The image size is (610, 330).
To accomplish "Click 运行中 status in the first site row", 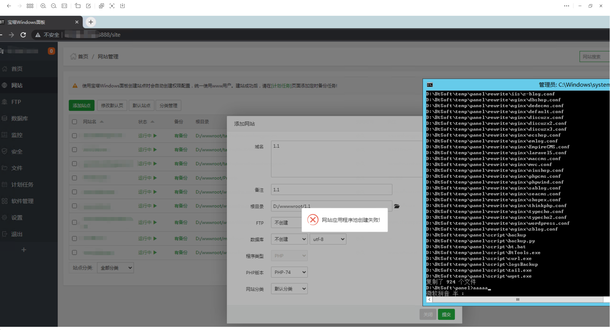I will point(147,135).
